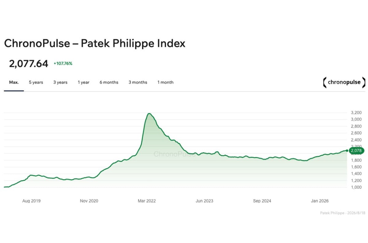Click the endpoint dot on chart line
Screen dimensions: 368x243
[x=347, y=151]
